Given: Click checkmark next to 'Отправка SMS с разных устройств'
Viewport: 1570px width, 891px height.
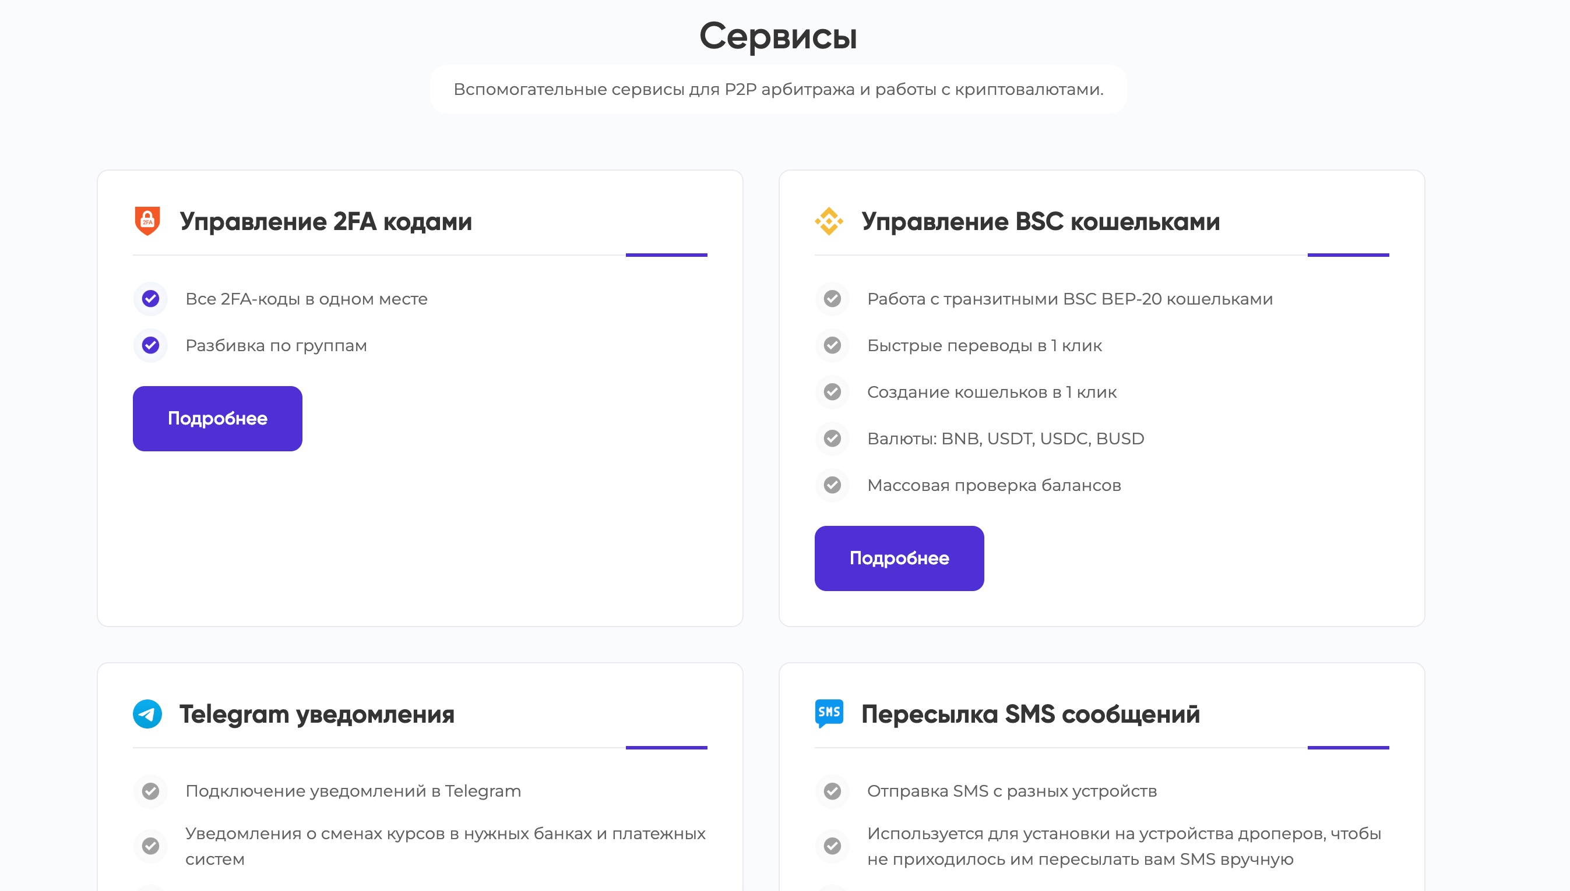Looking at the screenshot, I should (832, 791).
